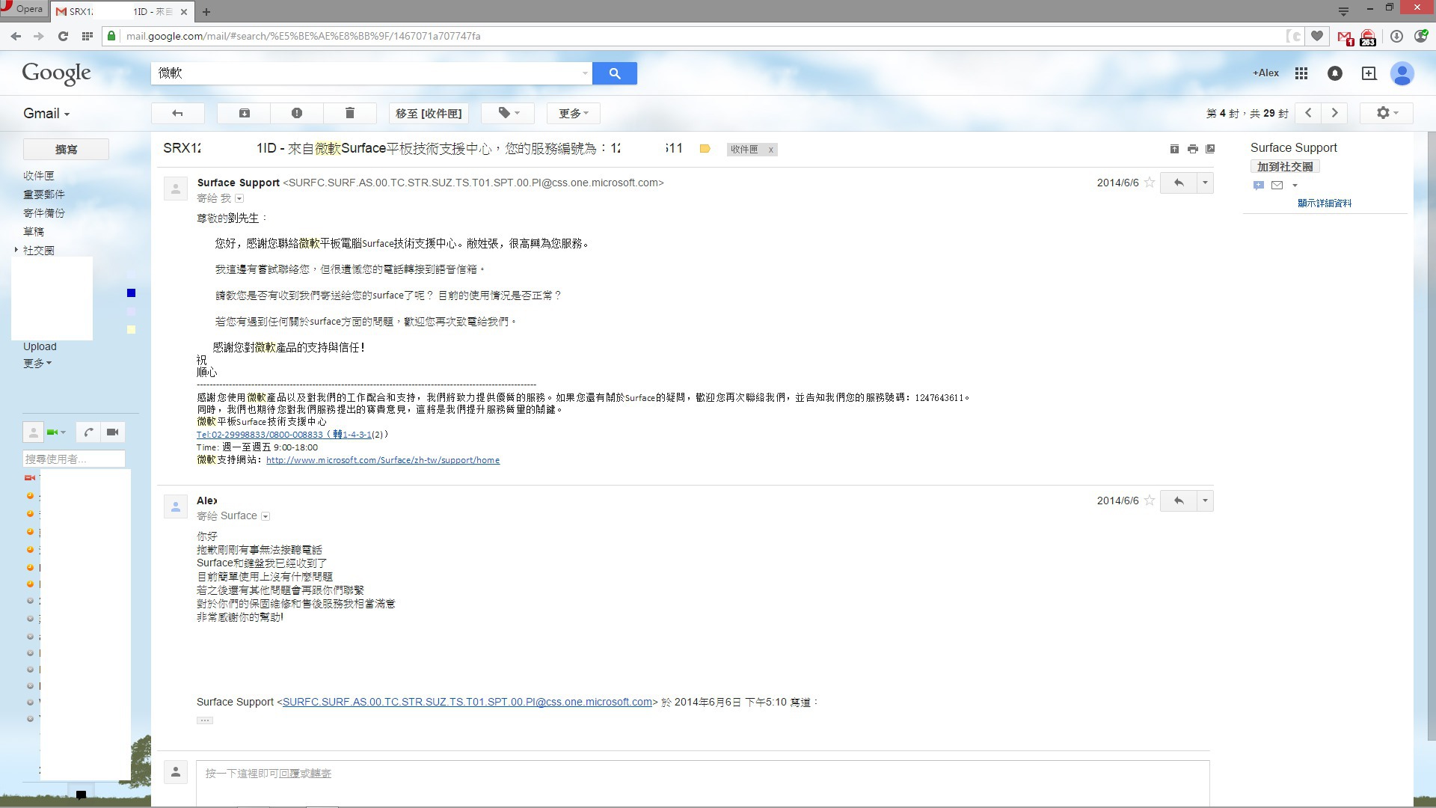Open 收件匣 in the sidebar
This screenshot has width=1436, height=808.
tap(39, 176)
